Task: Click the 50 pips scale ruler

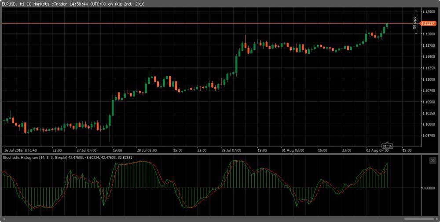Action: pyautogui.click(x=416, y=22)
